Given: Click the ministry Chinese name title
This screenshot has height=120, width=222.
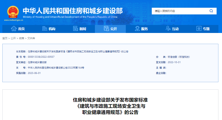Looking at the screenshot, I should coord(73,11).
